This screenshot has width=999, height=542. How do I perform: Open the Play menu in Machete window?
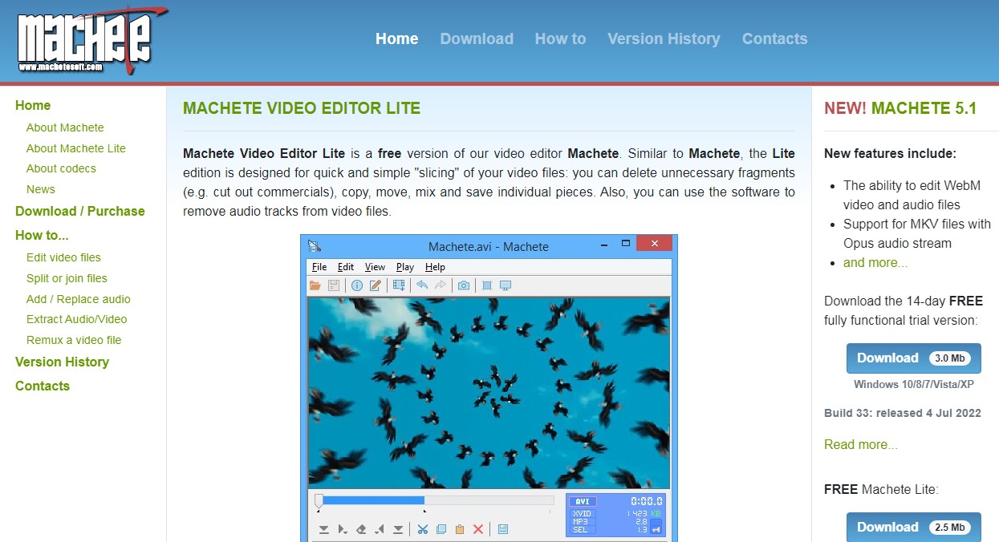pyautogui.click(x=405, y=267)
